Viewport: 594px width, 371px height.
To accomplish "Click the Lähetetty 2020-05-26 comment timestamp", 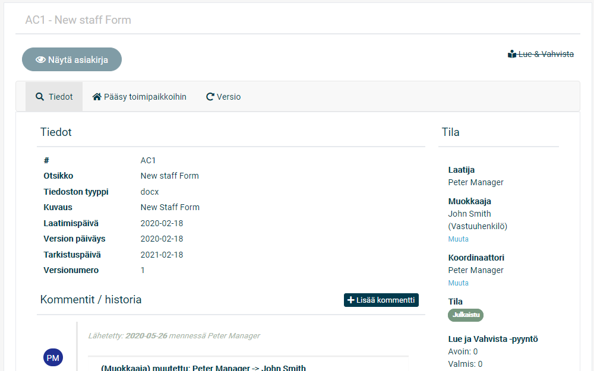I will coord(174,336).
